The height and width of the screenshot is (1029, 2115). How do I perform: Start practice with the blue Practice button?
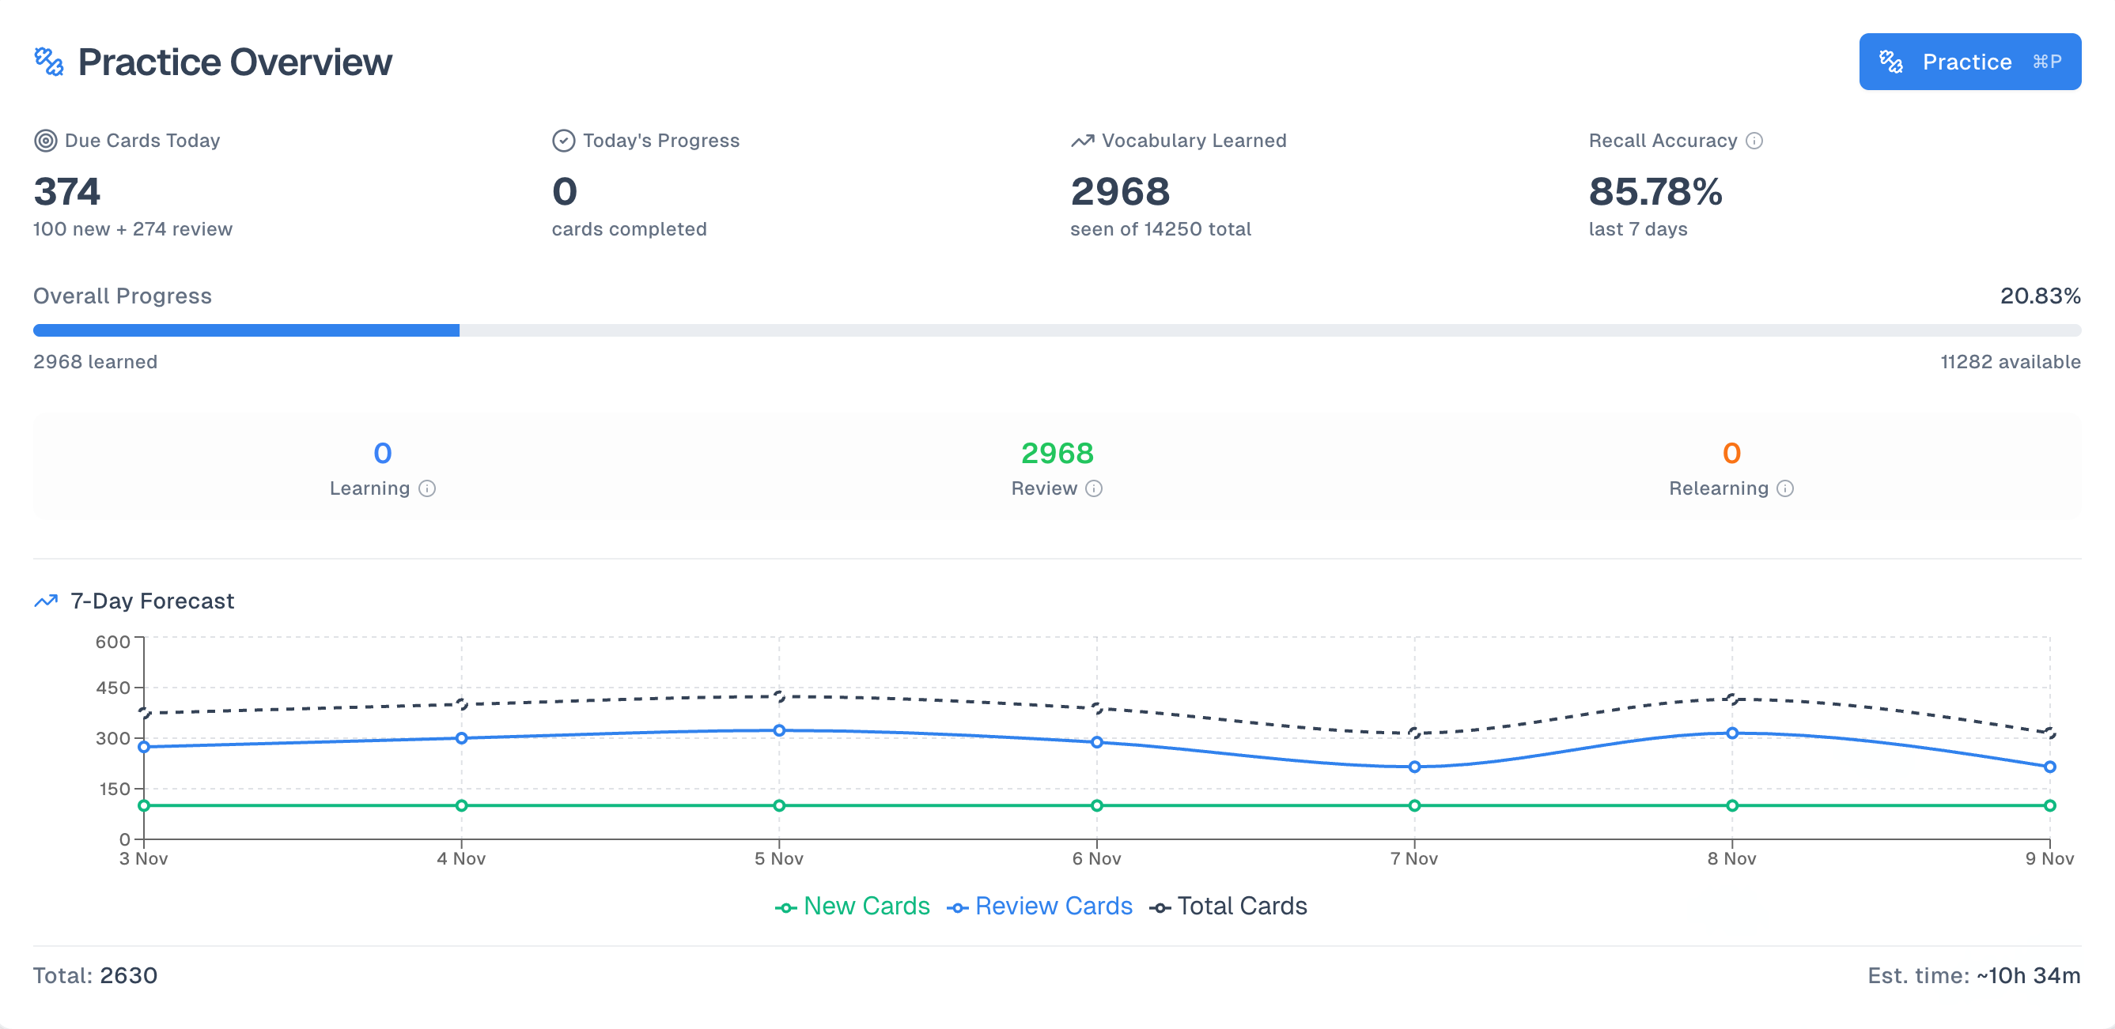tap(1969, 62)
